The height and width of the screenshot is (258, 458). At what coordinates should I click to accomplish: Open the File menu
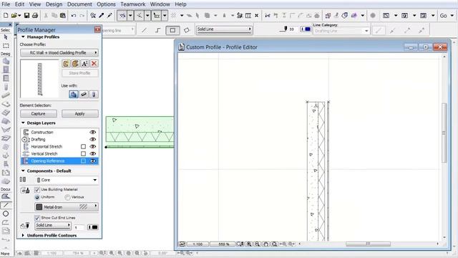pyautogui.click(x=6, y=4)
